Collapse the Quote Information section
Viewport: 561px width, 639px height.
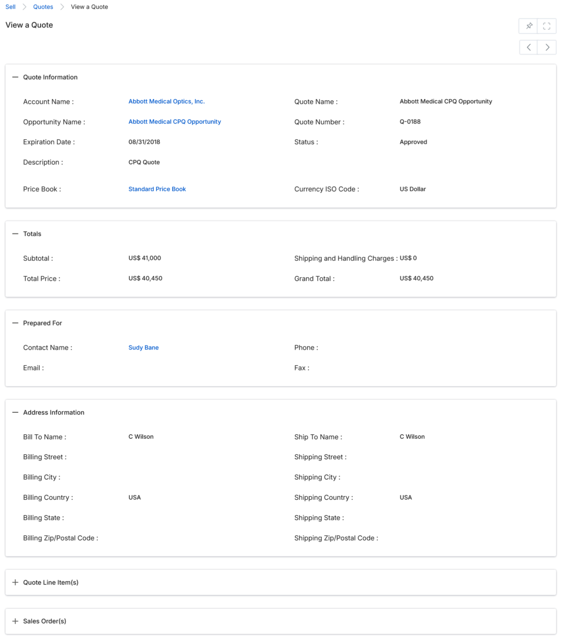[x=15, y=77]
